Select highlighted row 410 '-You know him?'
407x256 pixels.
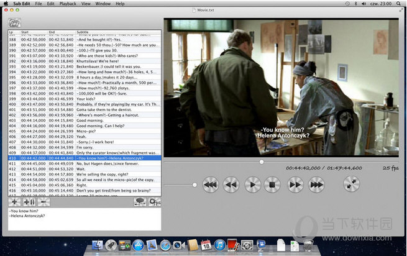pyautogui.click(x=85, y=158)
